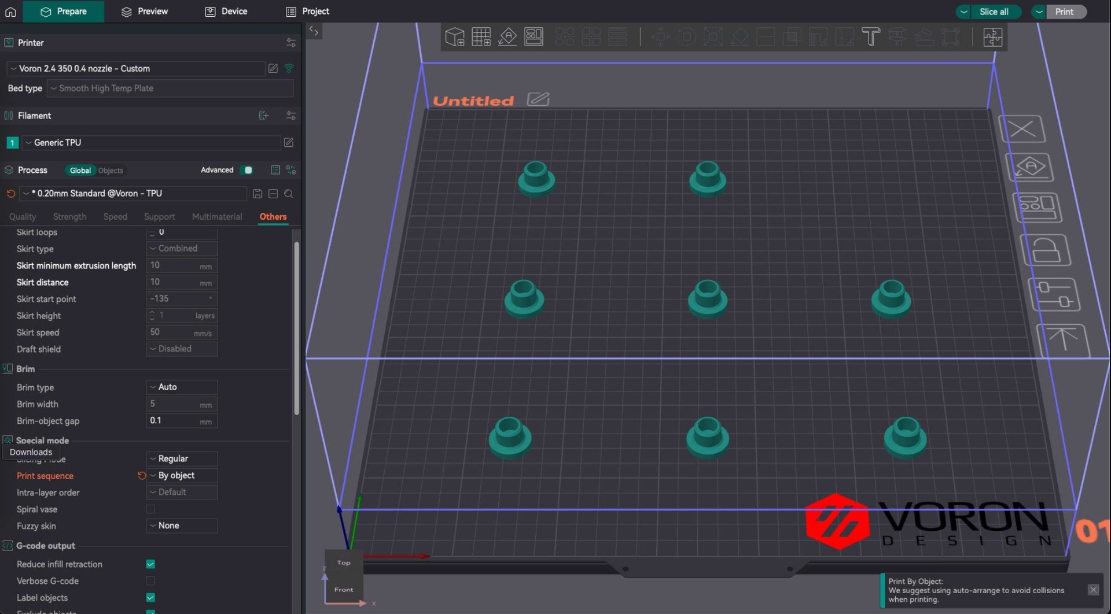Click the compare presets A/B icon
Screen dimensions: 1111x614
click(291, 170)
